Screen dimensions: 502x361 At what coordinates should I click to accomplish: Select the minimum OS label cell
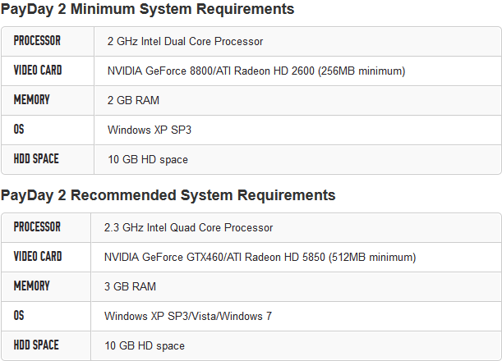pos(19,130)
